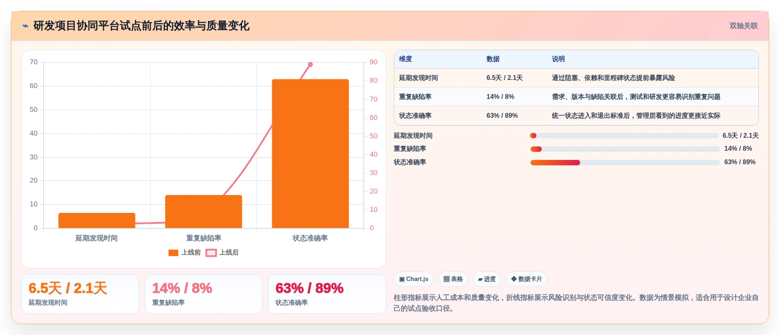The height and width of the screenshot is (335, 780).
Task: Select the Chart.js tag chip
Action: (414, 279)
